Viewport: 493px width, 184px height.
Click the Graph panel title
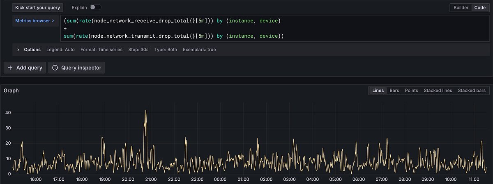point(12,91)
